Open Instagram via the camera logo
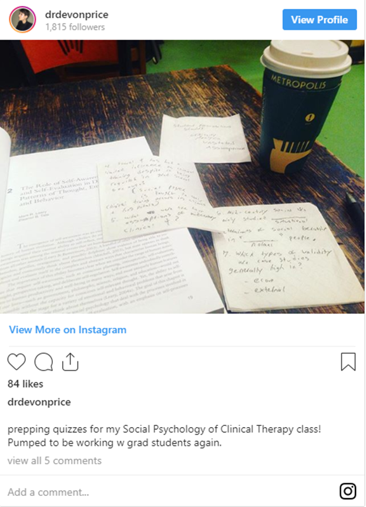366x507 pixels. pyautogui.click(x=348, y=491)
